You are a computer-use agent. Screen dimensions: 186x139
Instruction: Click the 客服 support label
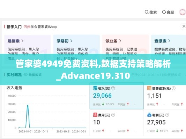[x=170, y=12]
